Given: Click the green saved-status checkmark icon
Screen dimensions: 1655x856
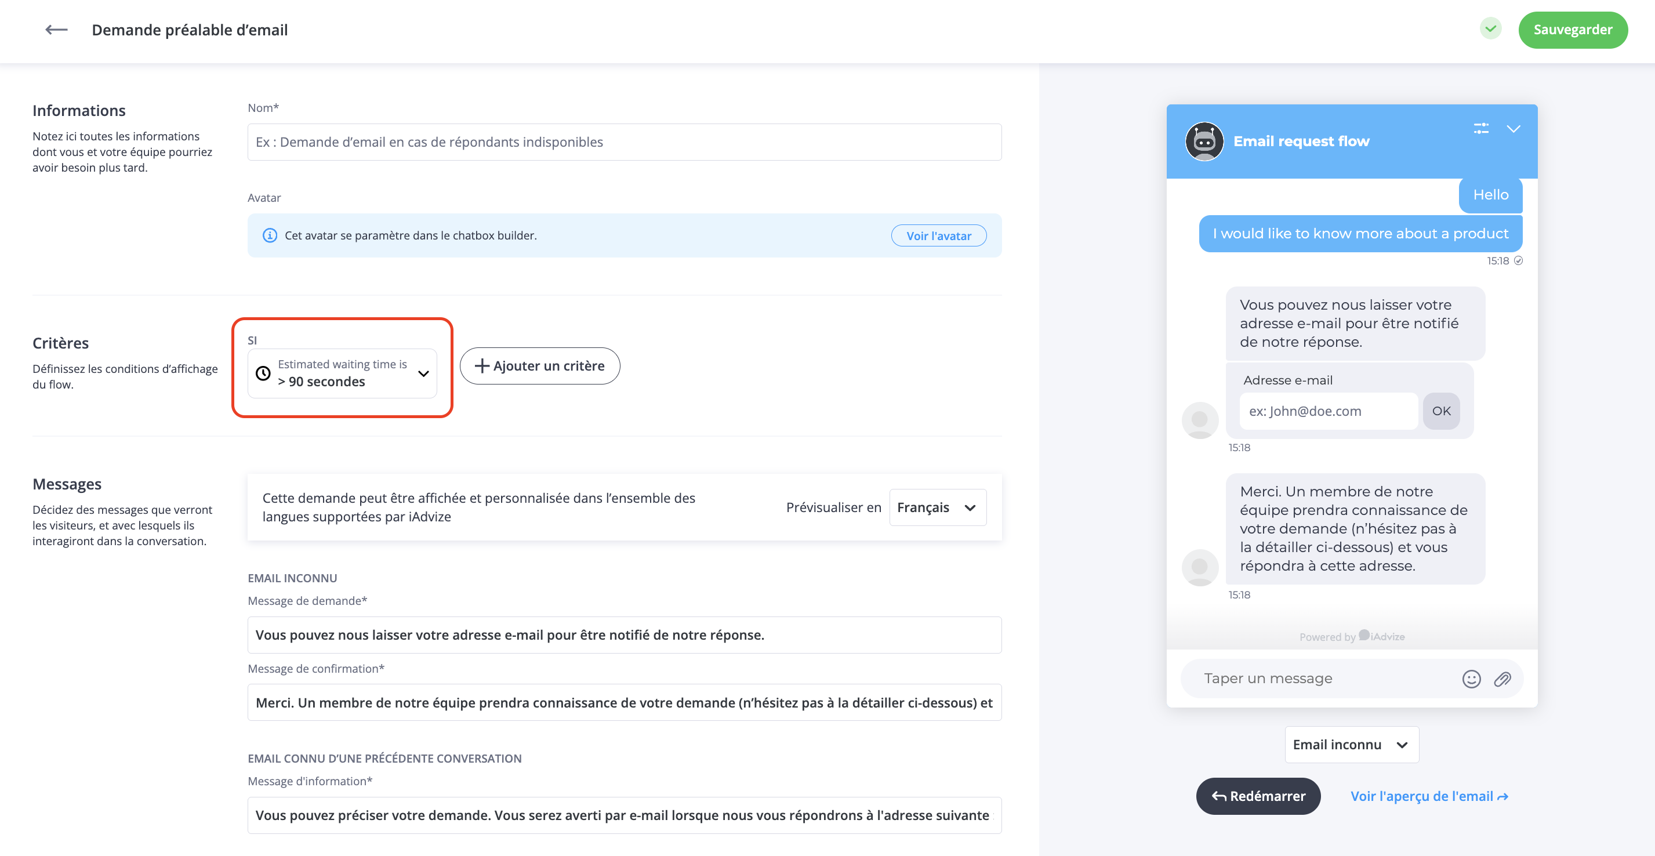Looking at the screenshot, I should [1490, 29].
